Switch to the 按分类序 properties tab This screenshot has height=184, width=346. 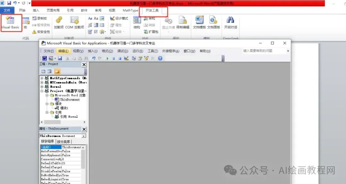click(63, 142)
